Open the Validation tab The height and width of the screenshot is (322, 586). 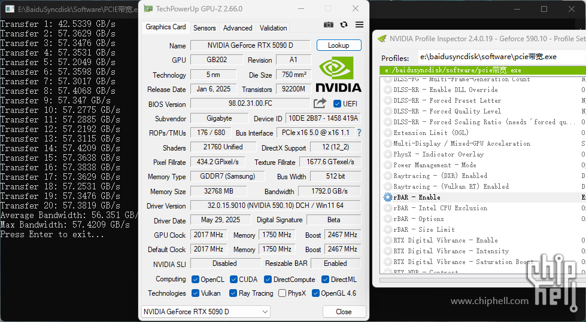click(273, 28)
